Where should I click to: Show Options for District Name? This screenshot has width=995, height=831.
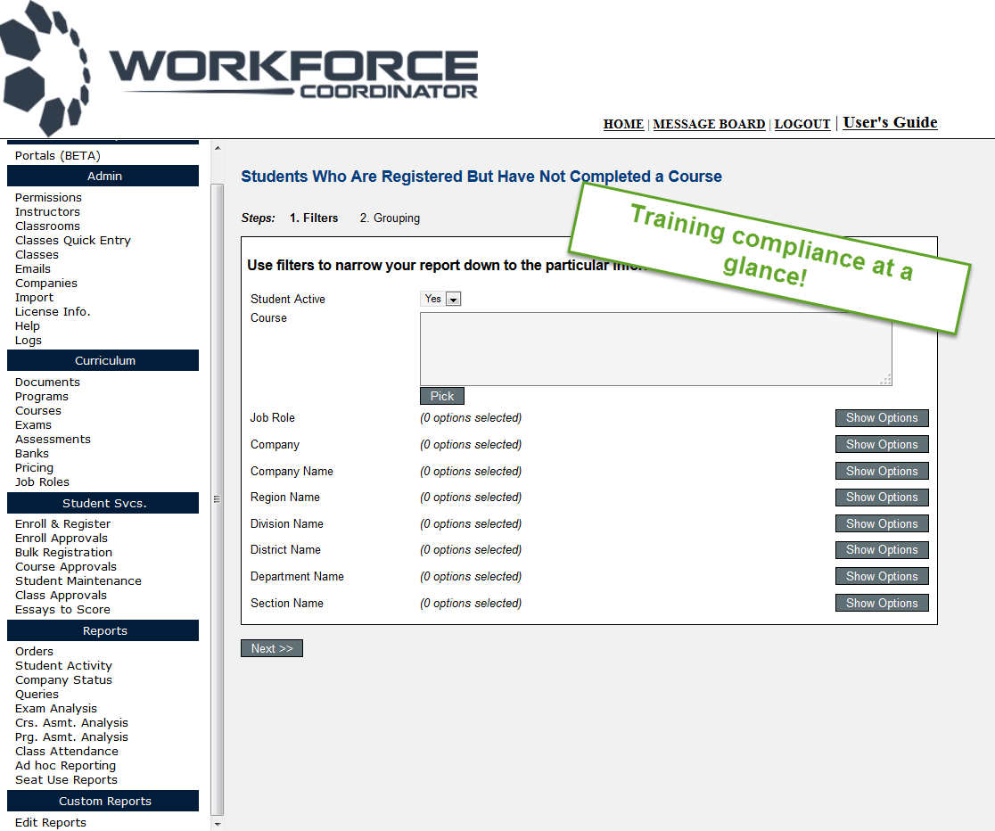[x=882, y=550]
